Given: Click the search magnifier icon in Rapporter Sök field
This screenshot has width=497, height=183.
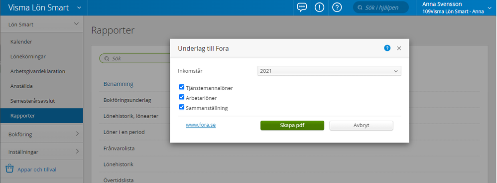Looking at the screenshot, I should click(x=106, y=59).
